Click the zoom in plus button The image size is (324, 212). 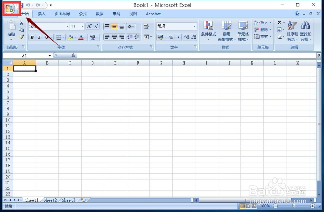pos(313,206)
